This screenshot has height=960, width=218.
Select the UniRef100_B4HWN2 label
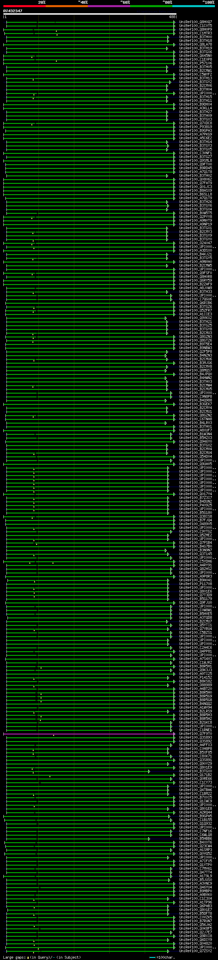(x=196, y=378)
